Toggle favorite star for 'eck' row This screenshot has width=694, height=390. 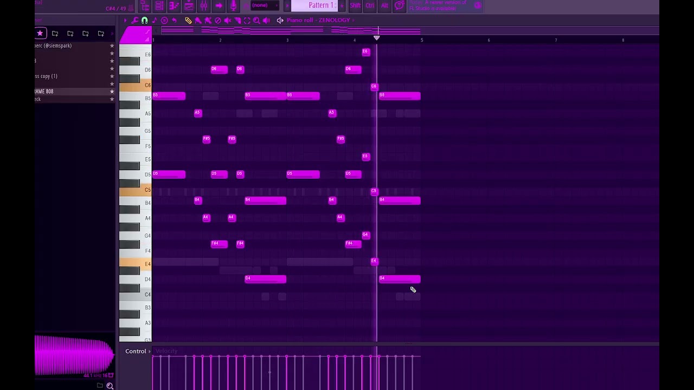[x=112, y=99]
